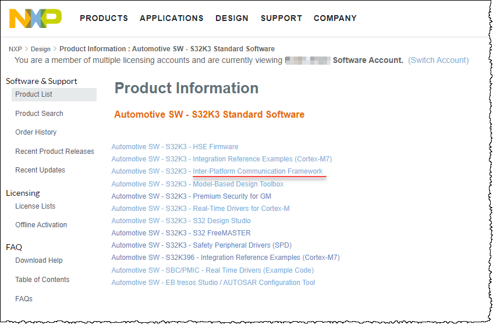This screenshot has height=324, width=493.
Task: Open Safety Peripheral Drivers (SPD) link
Action: (201, 245)
